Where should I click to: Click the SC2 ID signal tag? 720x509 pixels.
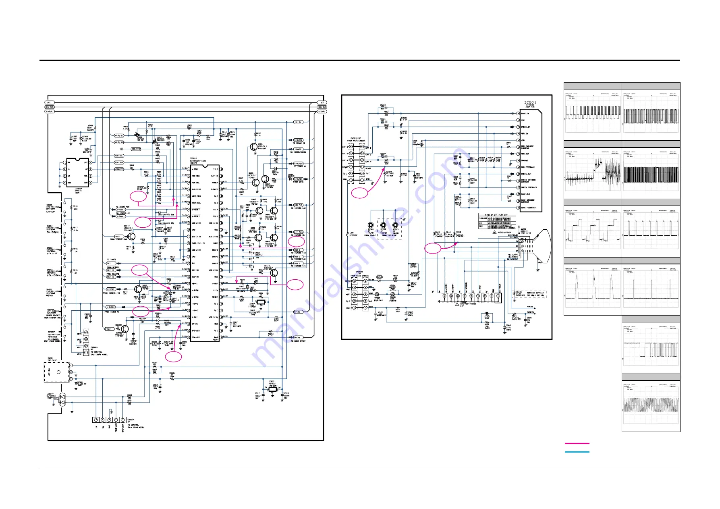(x=111, y=277)
